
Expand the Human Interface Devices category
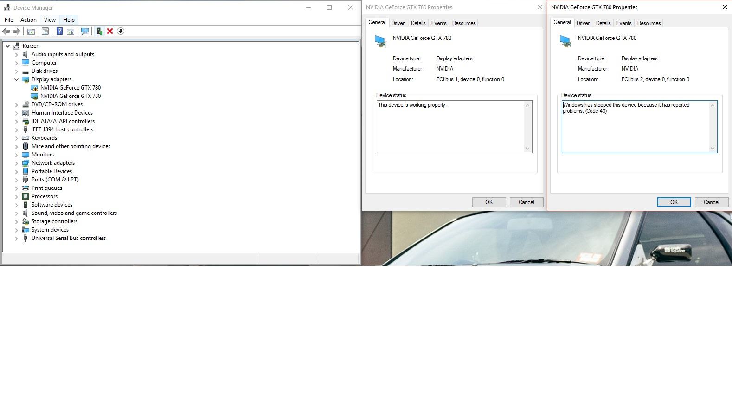pos(17,113)
